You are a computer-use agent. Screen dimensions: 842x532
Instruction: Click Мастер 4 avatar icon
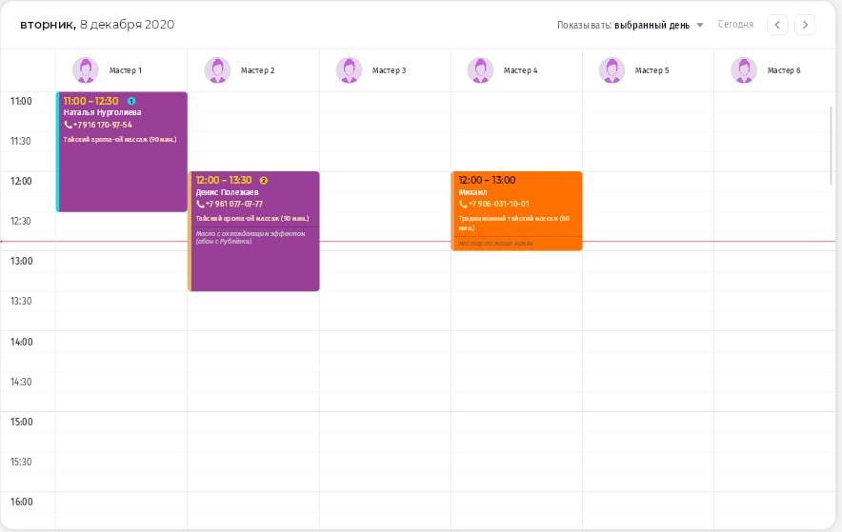481,70
